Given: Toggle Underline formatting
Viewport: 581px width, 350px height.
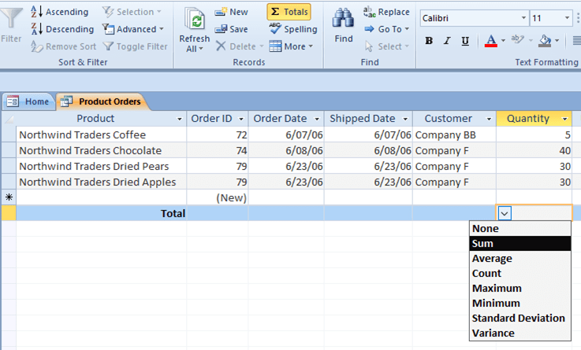Looking at the screenshot, I should [465, 41].
